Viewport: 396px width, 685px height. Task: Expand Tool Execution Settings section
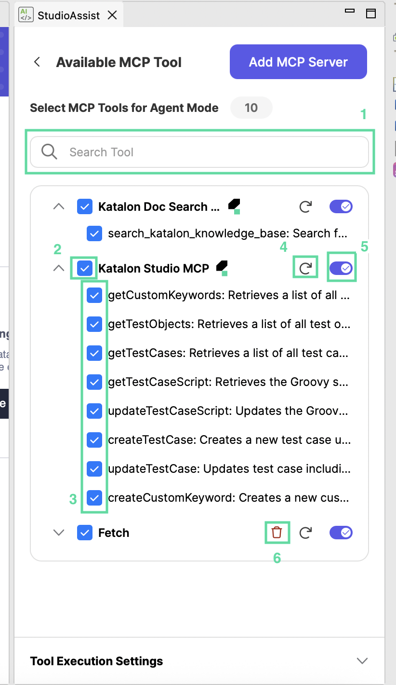pyautogui.click(x=362, y=661)
